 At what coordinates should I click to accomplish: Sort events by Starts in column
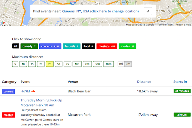tap(180, 82)
